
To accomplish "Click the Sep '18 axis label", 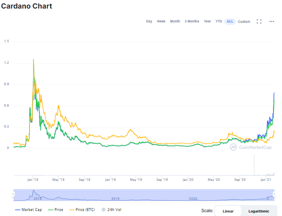I will point(84,180).
